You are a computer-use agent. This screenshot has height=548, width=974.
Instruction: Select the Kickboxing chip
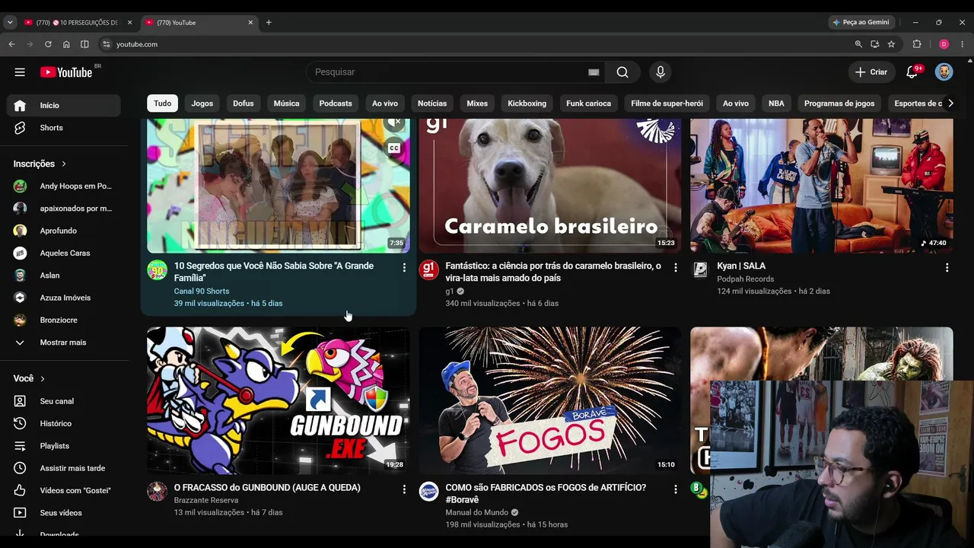click(527, 104)
